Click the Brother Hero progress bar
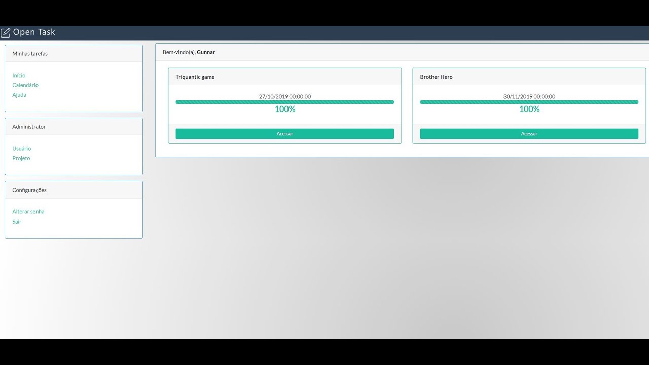649x365 pixels. [x=529, y=102]
